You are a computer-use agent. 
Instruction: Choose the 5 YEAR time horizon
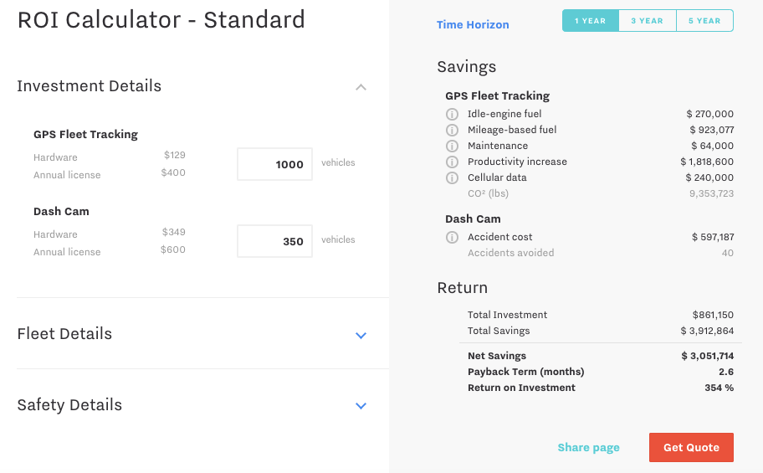point(704,21)
